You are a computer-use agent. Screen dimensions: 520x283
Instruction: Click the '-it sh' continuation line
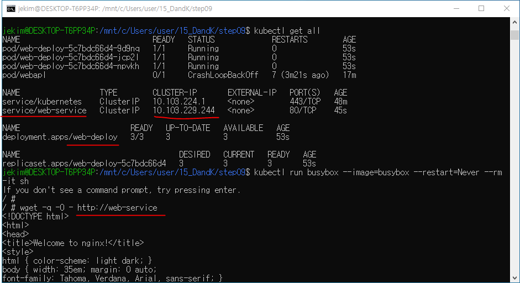tap(15, 181)
